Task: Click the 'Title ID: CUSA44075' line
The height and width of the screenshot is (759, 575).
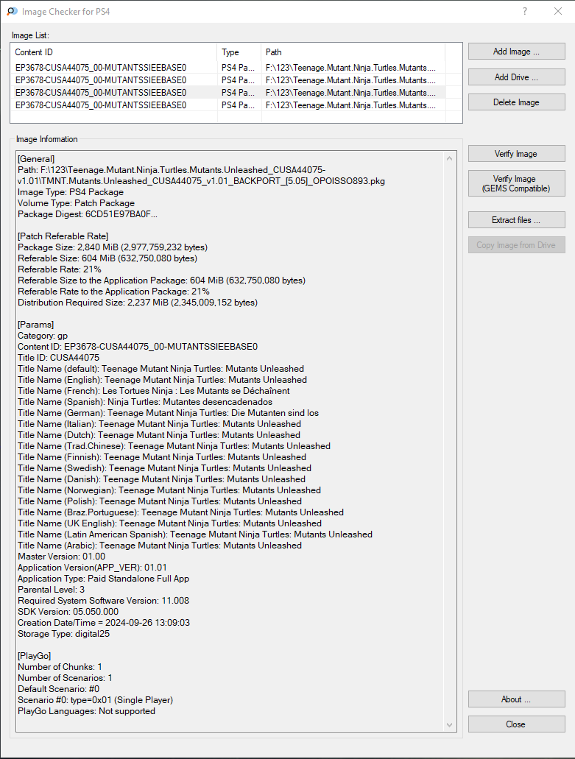Action: pos(59,357)
